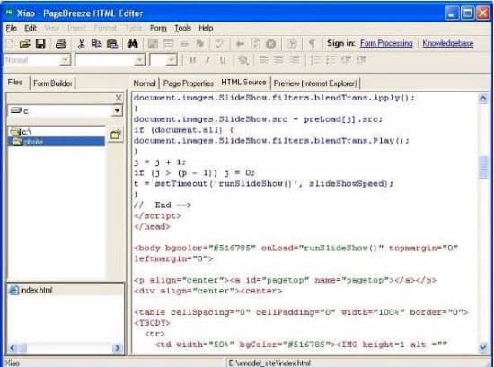This screenshot has width=494, height=367.
Task: Open the paragraph style dropdown showing Normal
Action: coord(66,60)
